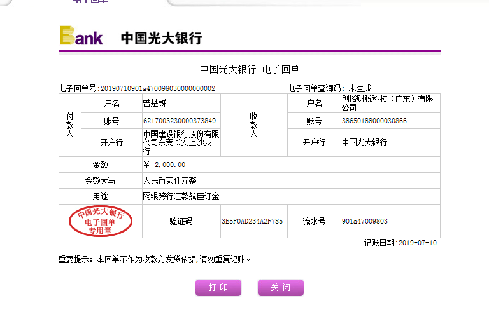Click payee's 开户行 value 中国光大银行
This screenshot has width=489, height=310.
(x=365, y=142)
